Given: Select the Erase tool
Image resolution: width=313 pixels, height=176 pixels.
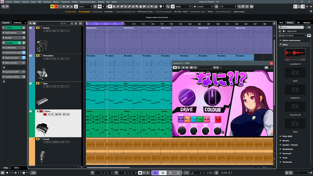Looking at the screenshot, I should (x=122, y=7).
